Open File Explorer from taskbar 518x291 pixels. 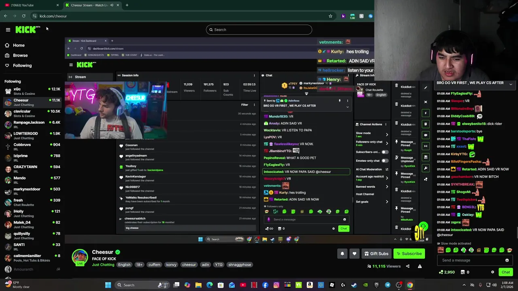pos(198,285)
